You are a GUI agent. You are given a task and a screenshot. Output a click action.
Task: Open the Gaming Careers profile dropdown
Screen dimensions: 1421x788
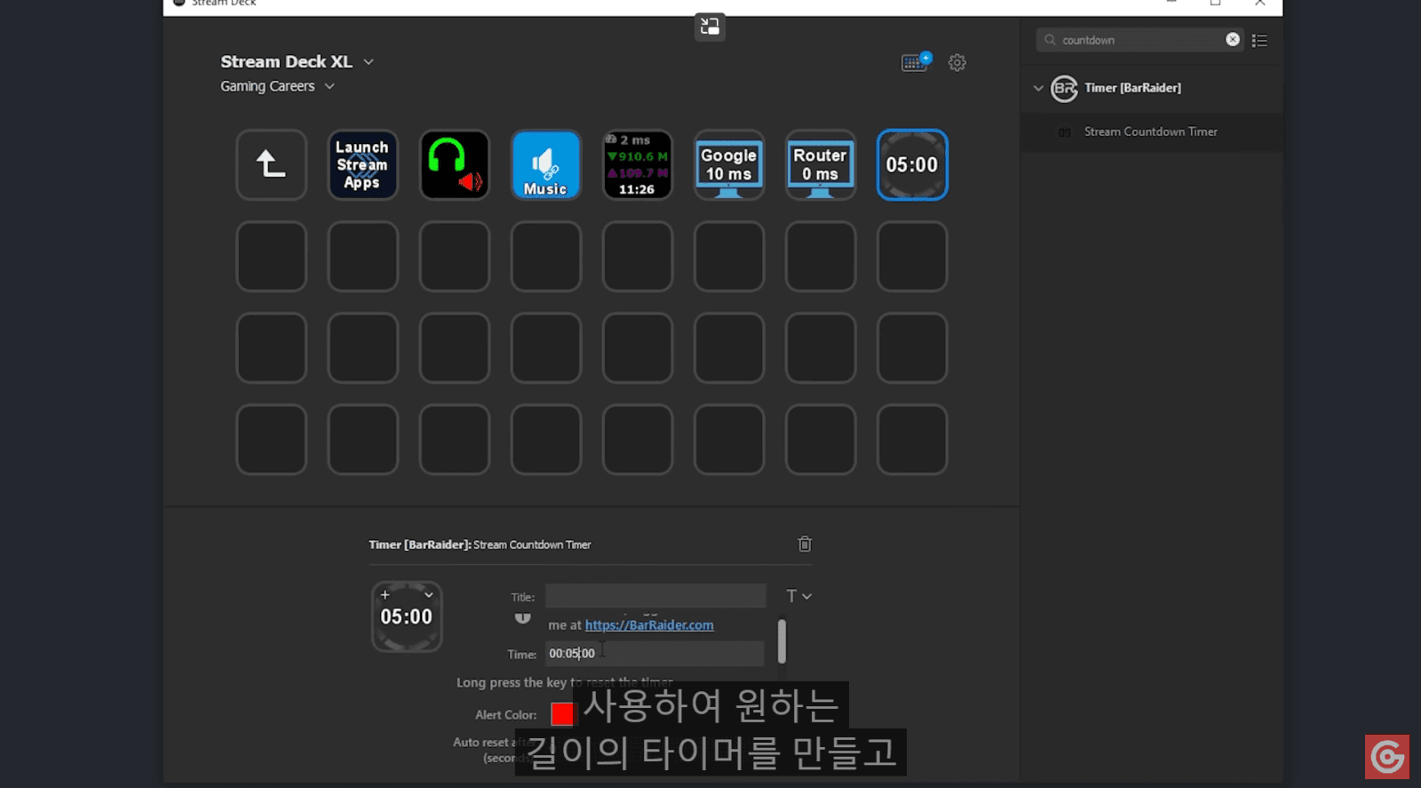pos(329,86)
